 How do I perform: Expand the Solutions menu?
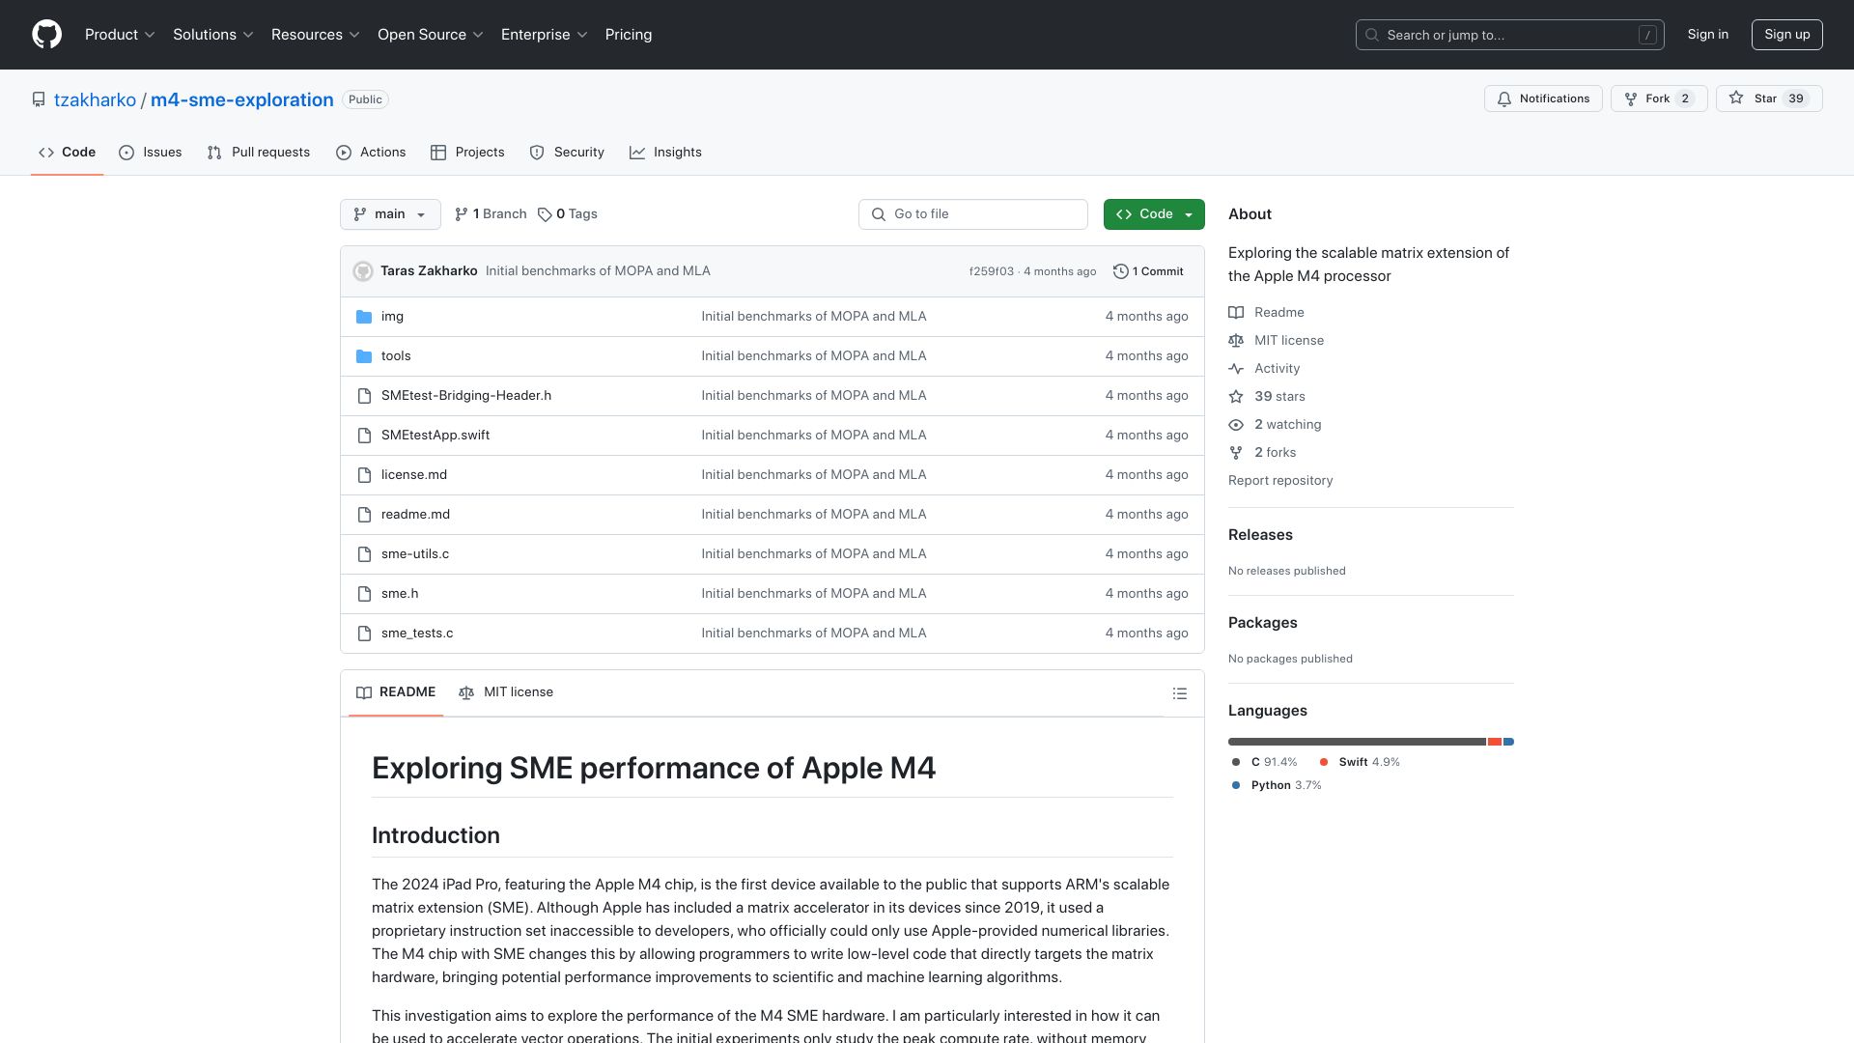pyautogui.click(x=213, y=35)
